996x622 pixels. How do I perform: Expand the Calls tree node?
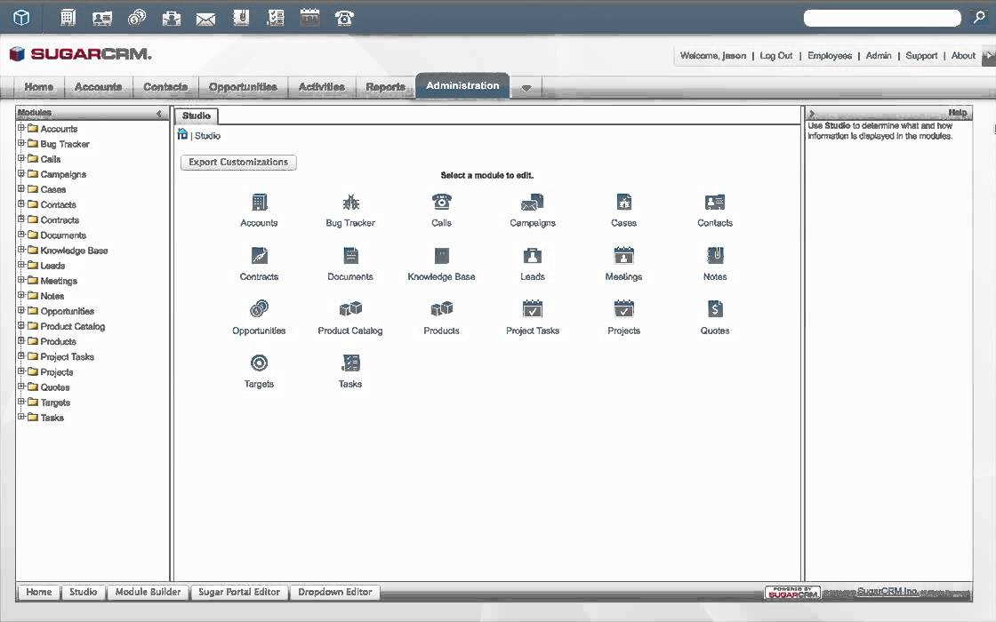[21, 158]
